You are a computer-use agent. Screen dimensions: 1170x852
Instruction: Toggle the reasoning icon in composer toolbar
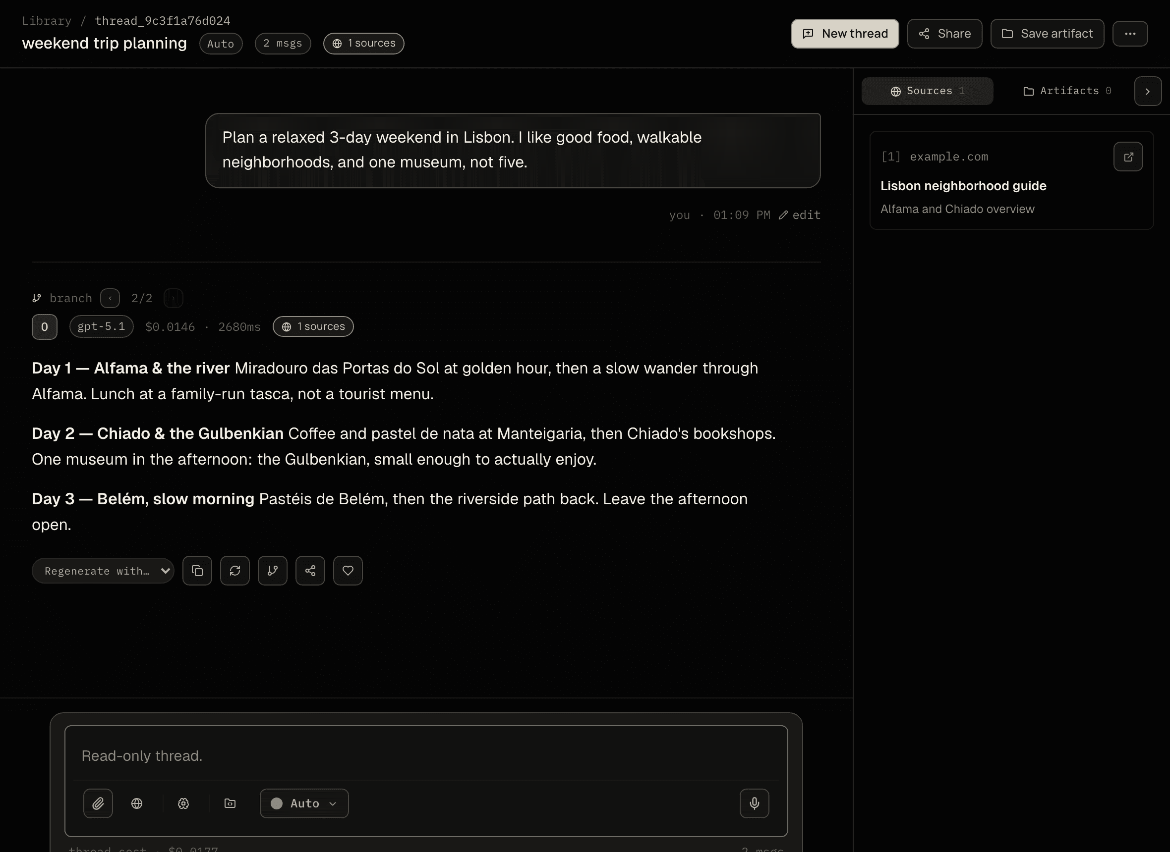pos(183,803)
